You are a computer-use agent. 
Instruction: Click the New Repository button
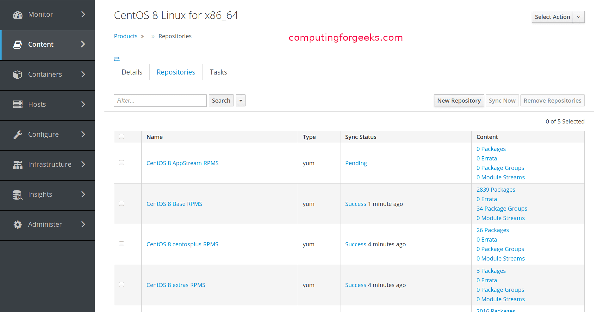(x=459, y=101)
